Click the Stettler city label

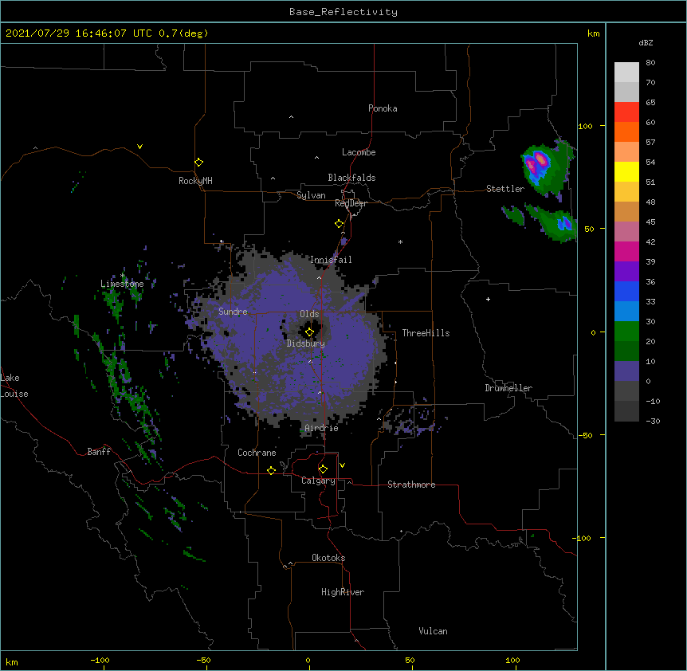505,189
